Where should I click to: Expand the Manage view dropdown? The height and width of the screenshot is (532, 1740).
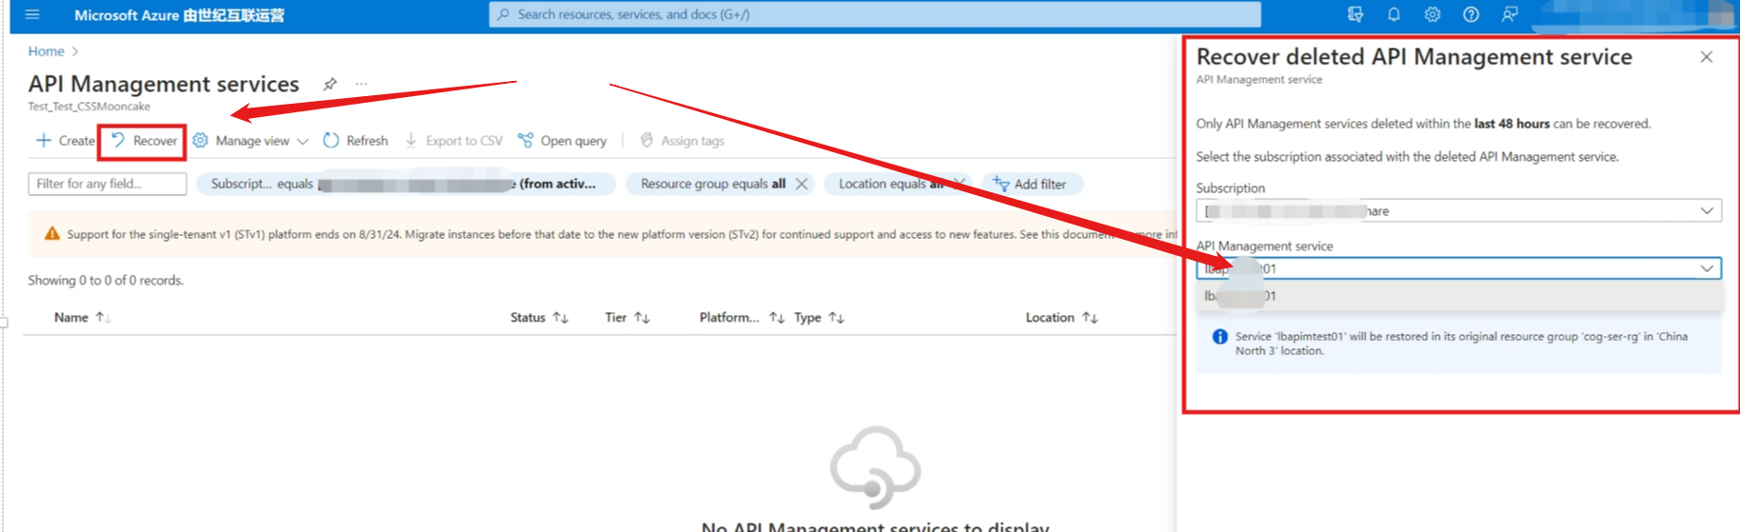[251, 141]
